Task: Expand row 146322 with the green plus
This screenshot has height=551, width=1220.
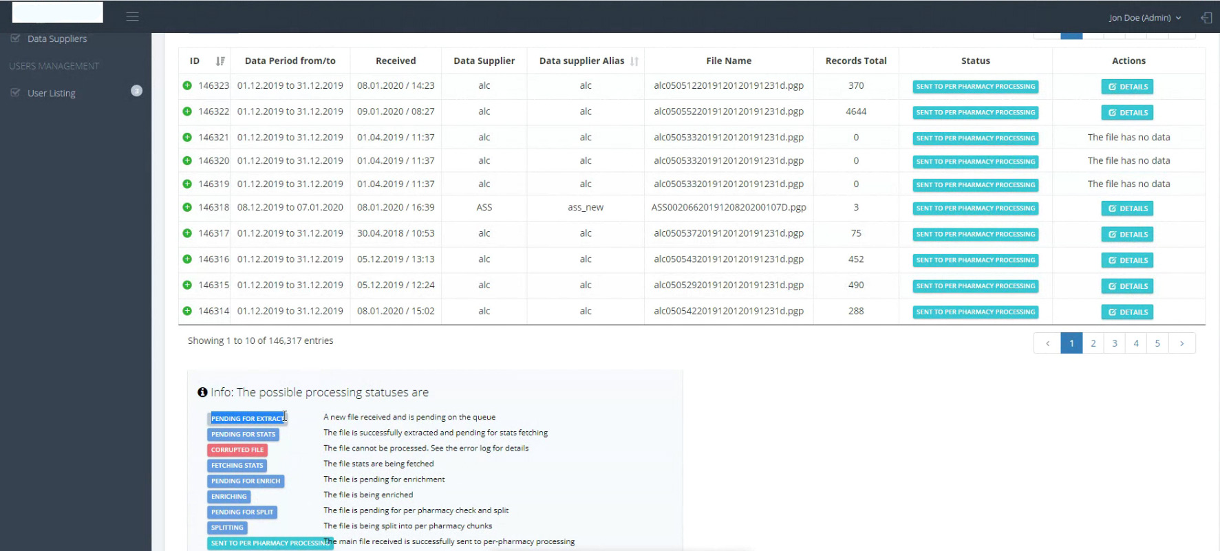Action: coord(187,111)
